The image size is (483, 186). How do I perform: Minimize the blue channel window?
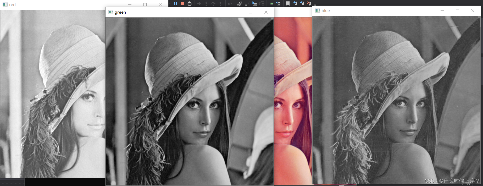click(442, 11)
